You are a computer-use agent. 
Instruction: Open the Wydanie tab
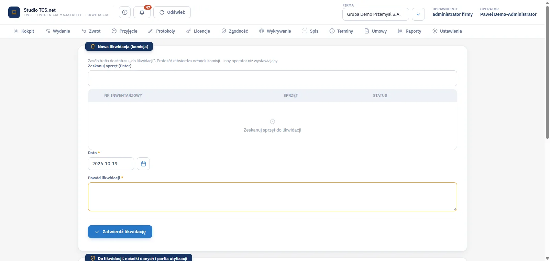click(x=58, y=31)
